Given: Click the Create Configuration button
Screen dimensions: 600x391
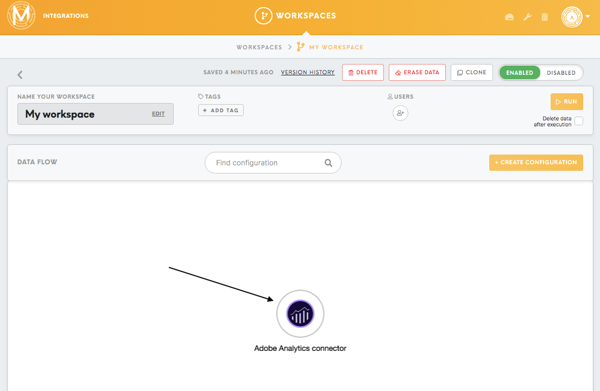Looking at the screenshot, I should (536, 163).
